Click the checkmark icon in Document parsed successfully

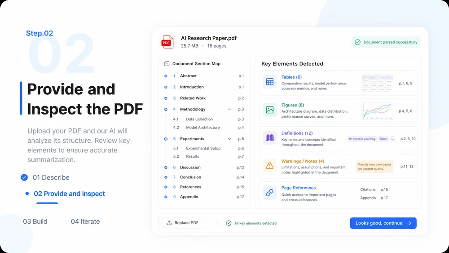click(x=358, y=42)
